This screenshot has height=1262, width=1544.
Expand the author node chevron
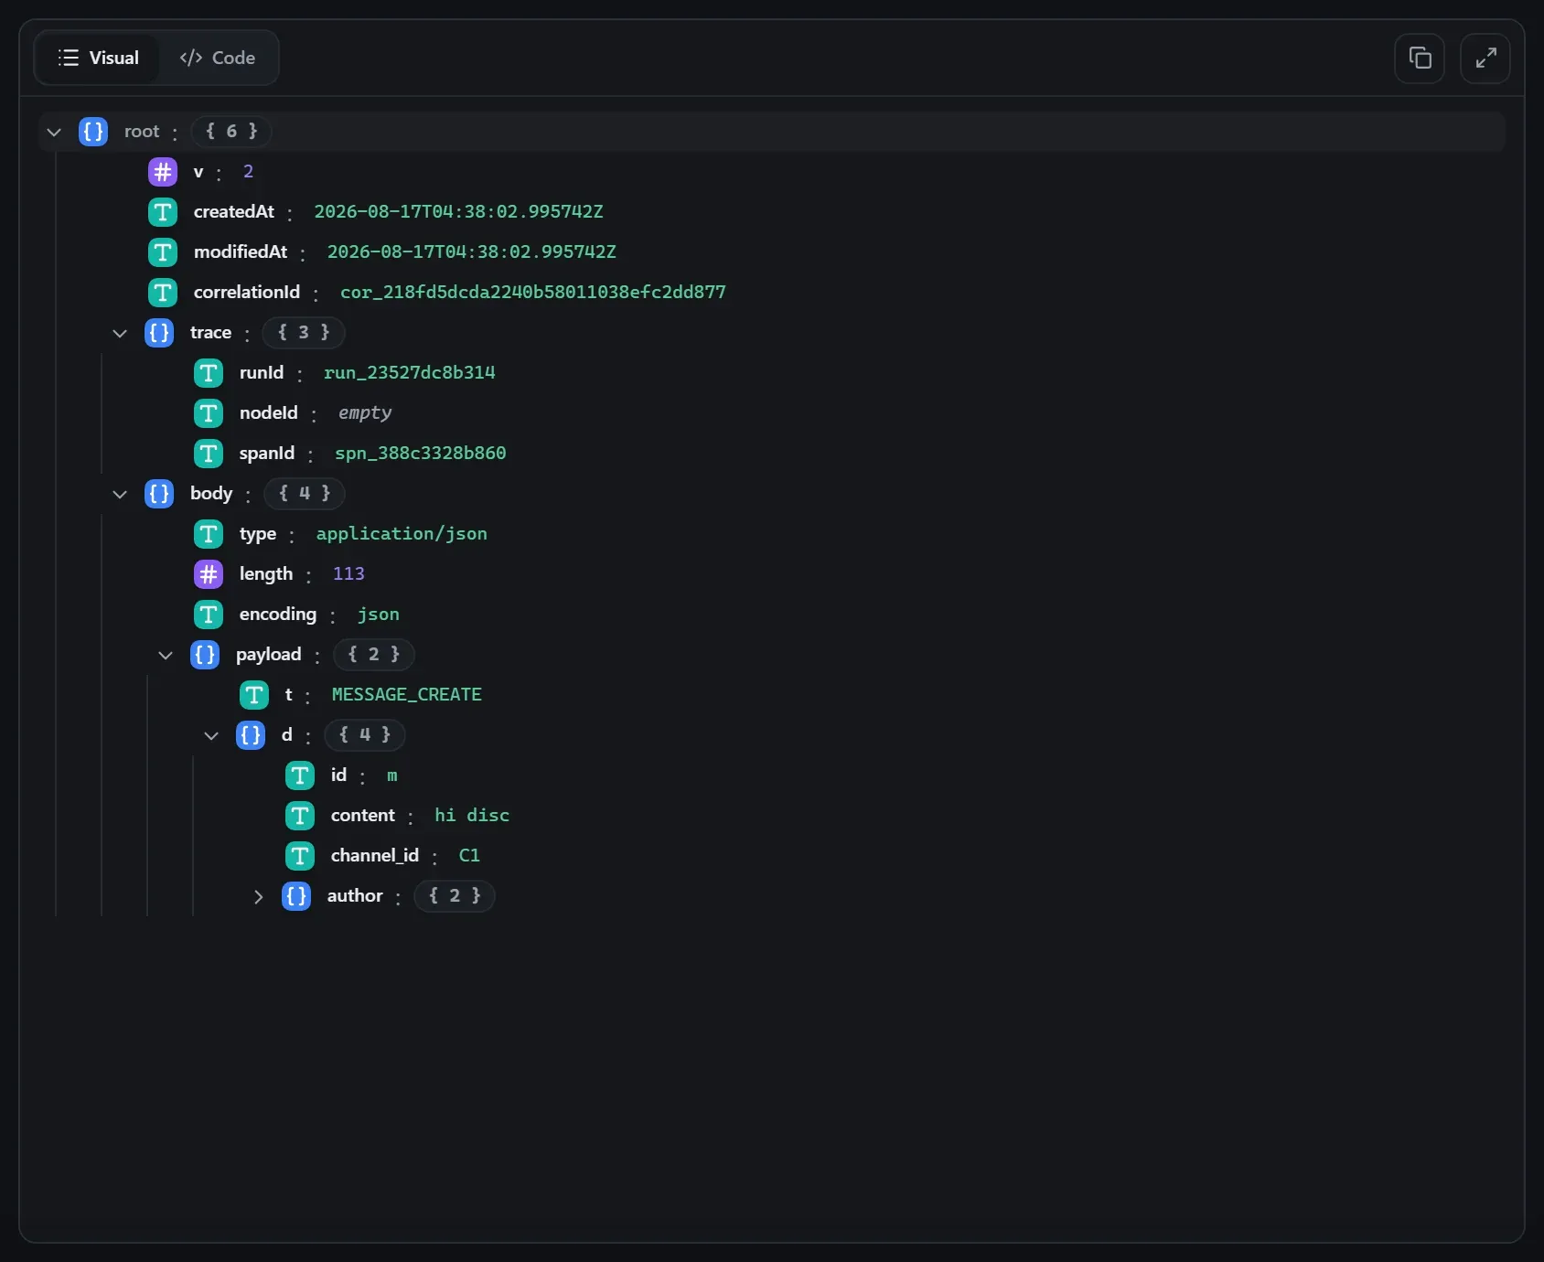point(258,896)
